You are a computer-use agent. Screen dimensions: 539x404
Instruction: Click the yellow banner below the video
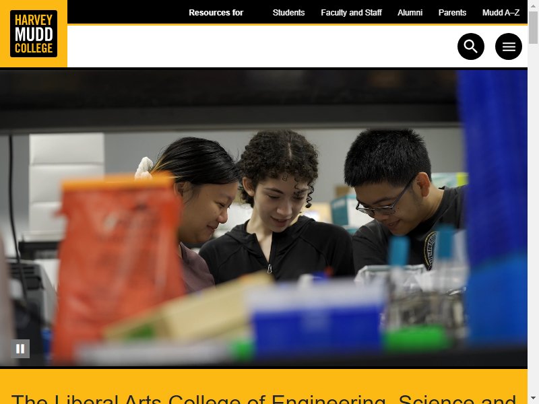coord(263,386)
